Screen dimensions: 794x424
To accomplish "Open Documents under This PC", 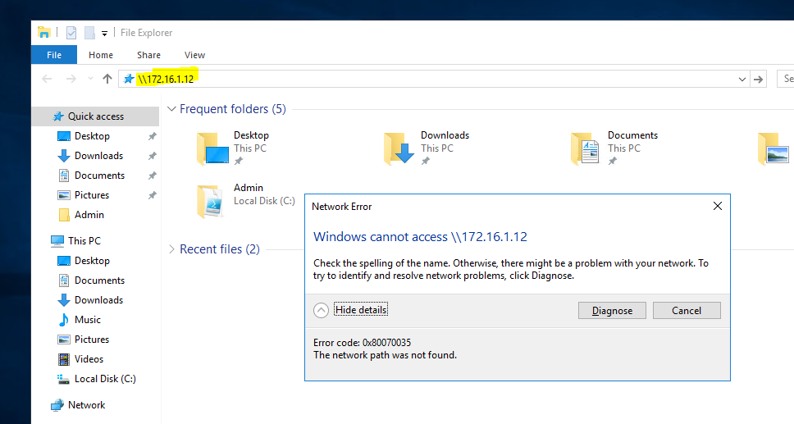I will pos(99,280).
